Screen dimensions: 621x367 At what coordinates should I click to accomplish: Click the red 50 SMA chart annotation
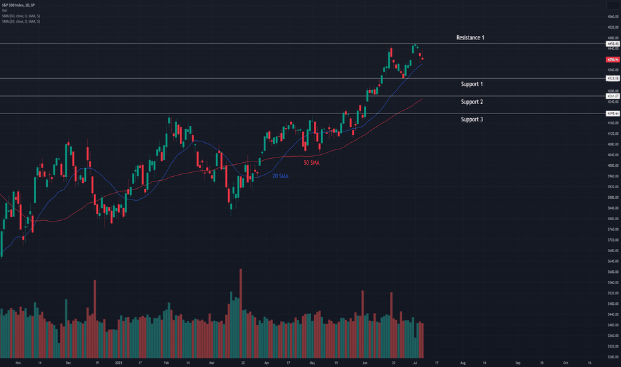point(311,163)
